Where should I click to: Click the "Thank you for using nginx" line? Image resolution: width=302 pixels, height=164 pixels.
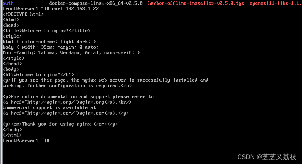[x=63, y=124]
